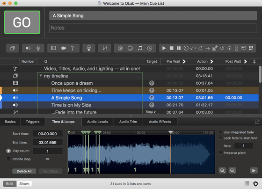Open workspace settings gear icon

pyautogui.click(x=255, y=184)
